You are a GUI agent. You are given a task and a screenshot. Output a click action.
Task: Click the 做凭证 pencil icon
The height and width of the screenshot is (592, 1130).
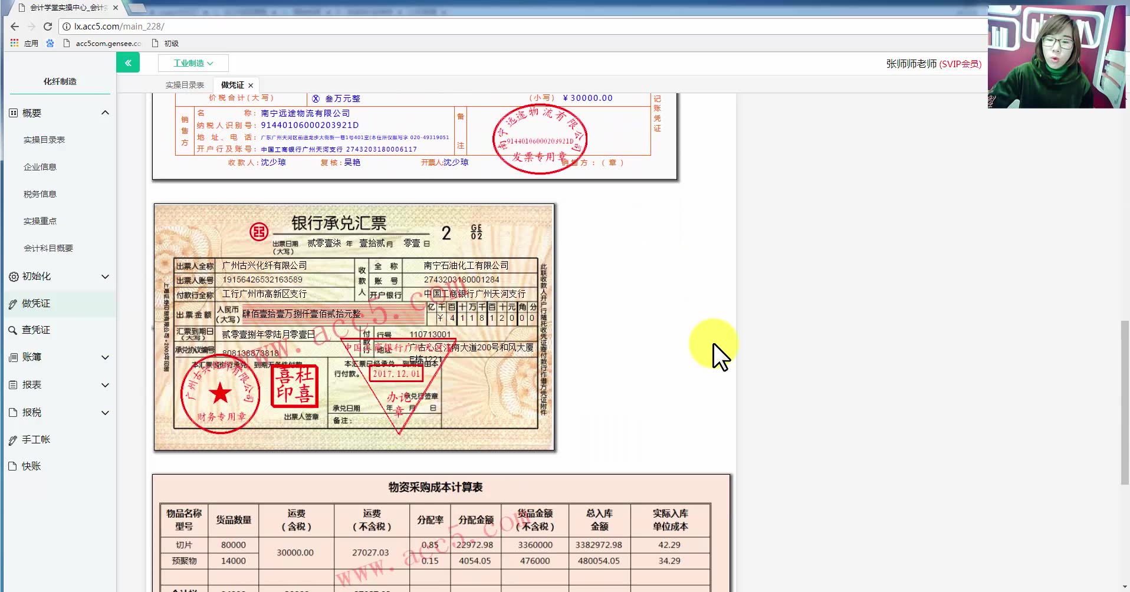13,304
